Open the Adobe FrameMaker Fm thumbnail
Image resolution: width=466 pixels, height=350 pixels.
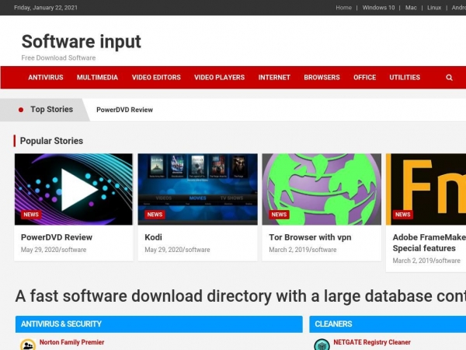[426, 189]
